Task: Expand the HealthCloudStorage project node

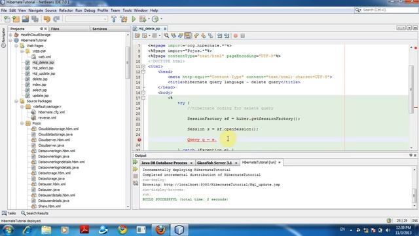Action: coord(10,35)
